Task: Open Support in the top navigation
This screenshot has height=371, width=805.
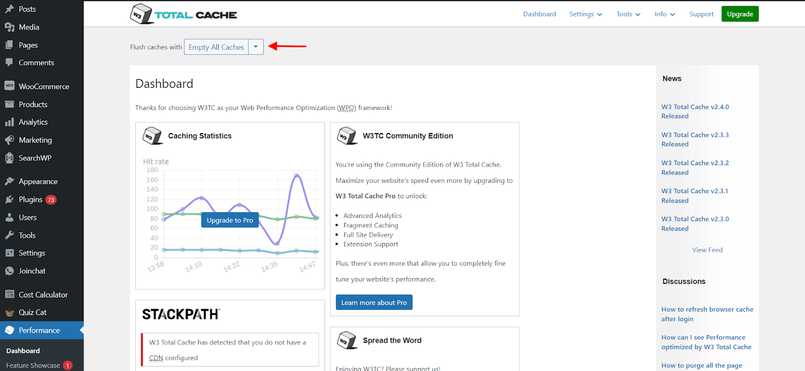Action: click(x=701, y=14)
